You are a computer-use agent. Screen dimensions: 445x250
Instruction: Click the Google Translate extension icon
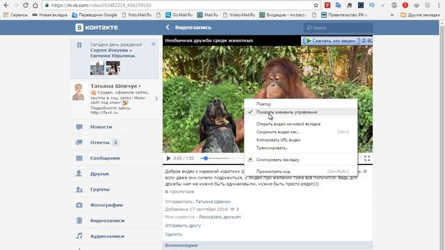pyautogui.click(x=339, y=5)
